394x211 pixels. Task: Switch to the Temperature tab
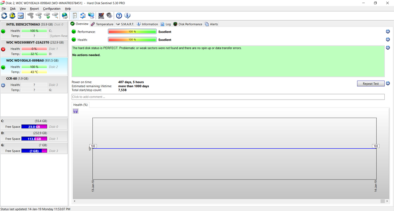[102, 24]
